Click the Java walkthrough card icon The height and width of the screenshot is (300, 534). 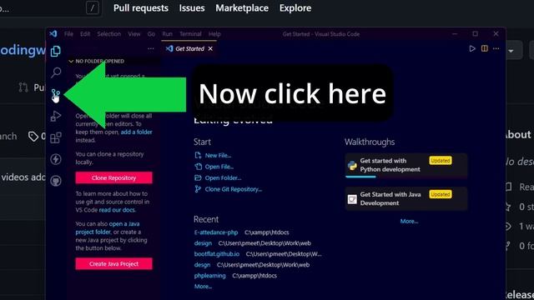pyautogui.click(x=352, y=199)
